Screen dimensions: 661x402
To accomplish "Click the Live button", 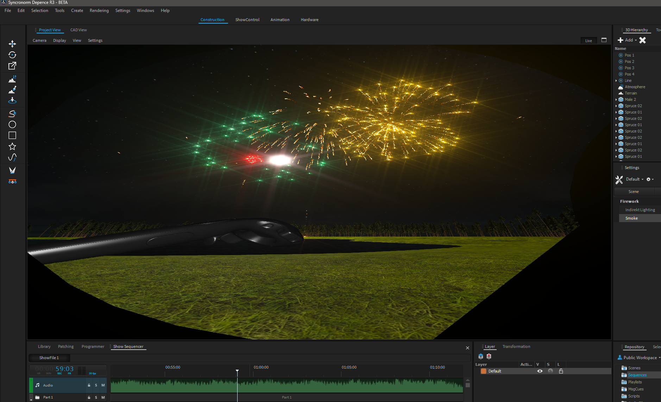I will coord(588,41).
